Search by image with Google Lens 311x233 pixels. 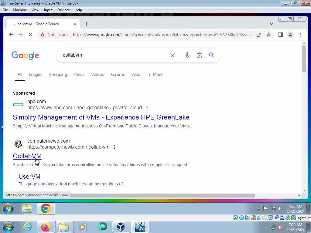click(199, 55)
